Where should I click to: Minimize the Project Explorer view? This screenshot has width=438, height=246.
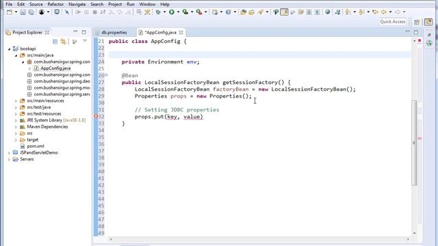[x=75, y=32]
